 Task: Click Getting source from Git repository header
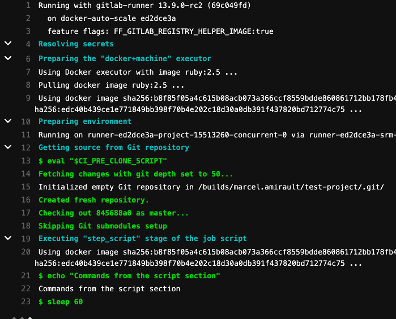pyautogui.click(x=114, y=147)
